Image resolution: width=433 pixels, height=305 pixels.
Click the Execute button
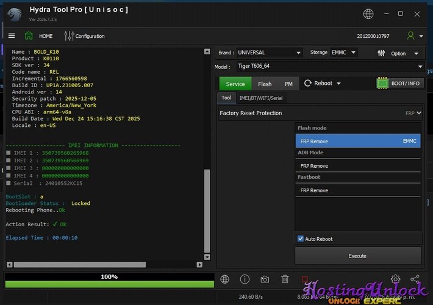[x=358, y=256]
